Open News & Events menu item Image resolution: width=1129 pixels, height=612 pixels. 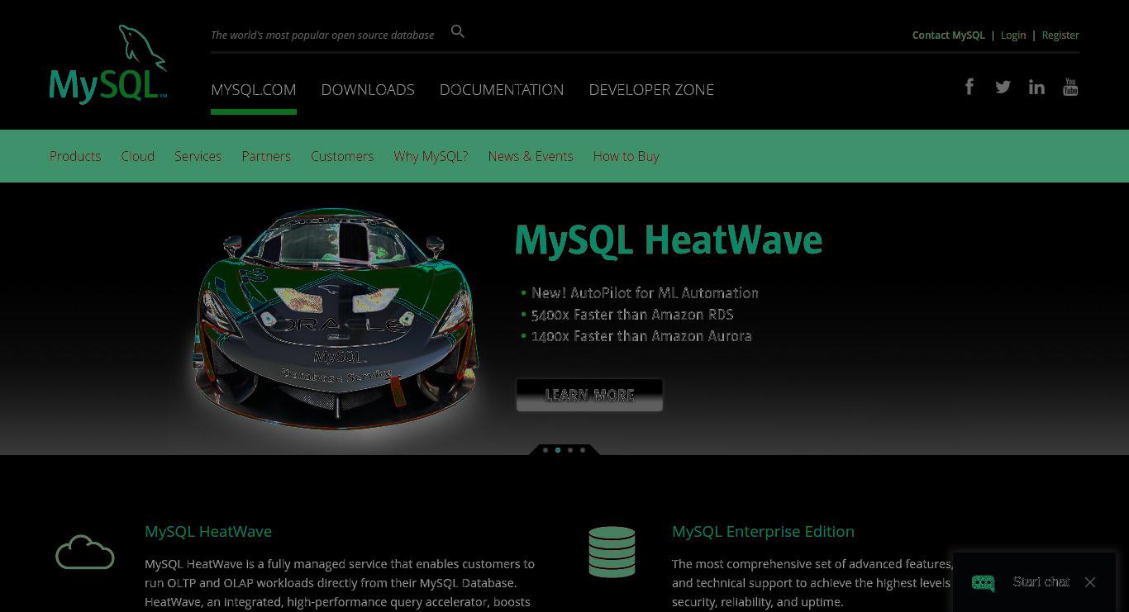pos(531,156)
